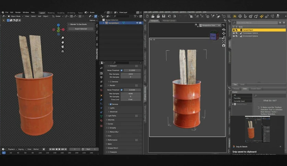Toggle Viewport Noise Threshold checkbox in Blender
The image size is (287, 166).
pyautogui.click(x=122, y=70)
